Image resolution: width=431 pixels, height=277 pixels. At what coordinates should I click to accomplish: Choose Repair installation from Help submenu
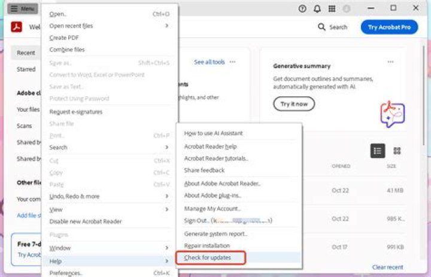207,246
